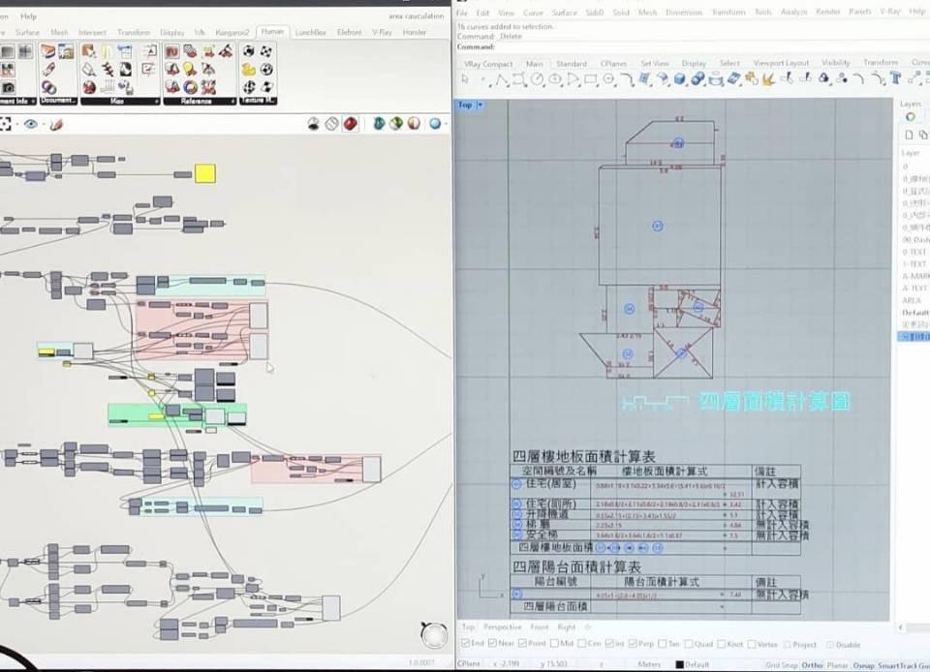Image resolution: width=930 pixels, height=672 pixels.
Task: Switch to the LunchBox tab in Grasshopper
Action: (310, 32)
